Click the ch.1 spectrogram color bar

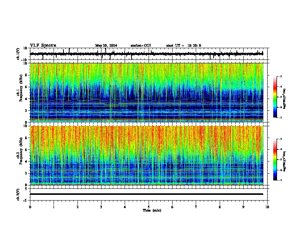275,97
